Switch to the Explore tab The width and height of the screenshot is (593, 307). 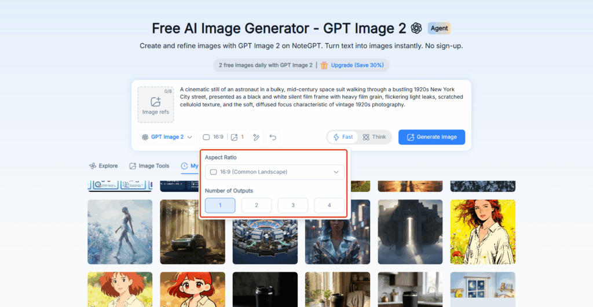pyautogui.click(x=103, y=166)
